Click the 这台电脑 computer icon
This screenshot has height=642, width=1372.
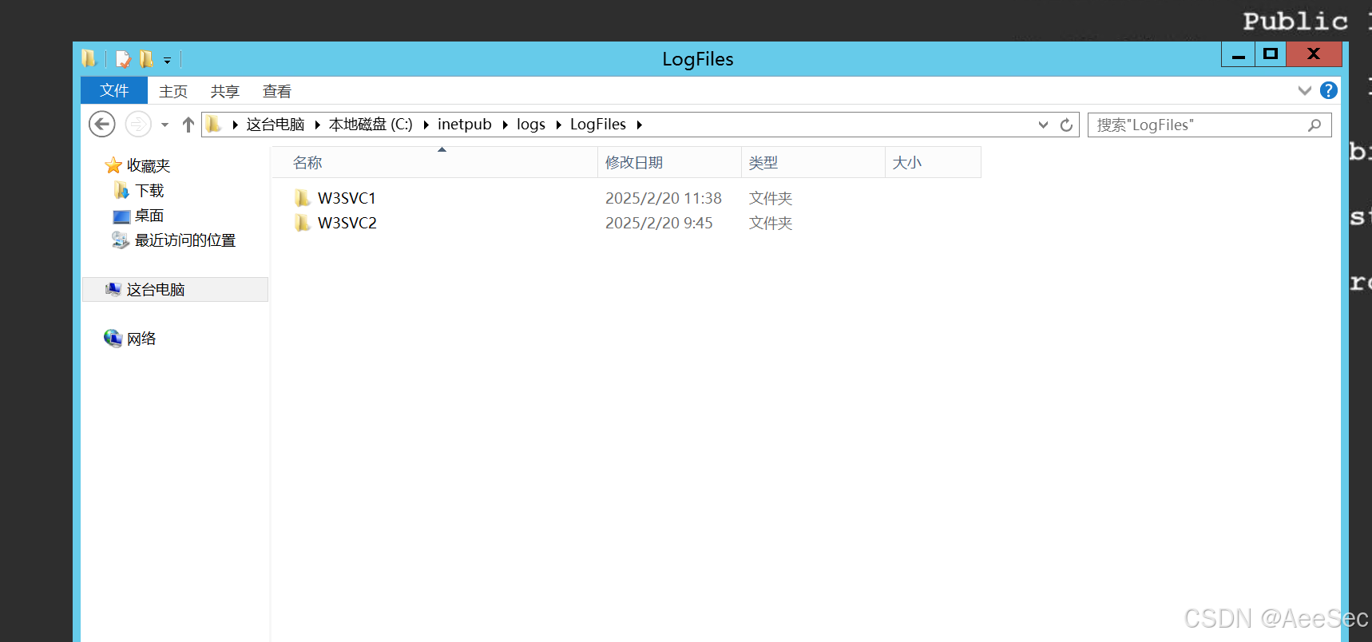[113, 289]
